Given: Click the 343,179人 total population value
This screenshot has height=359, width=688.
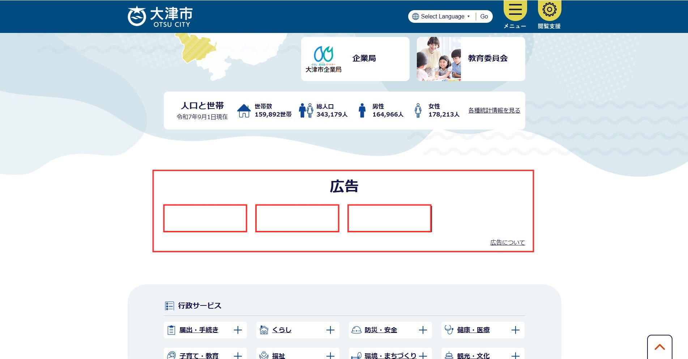Looking at the screenshot, I should 332,114.
